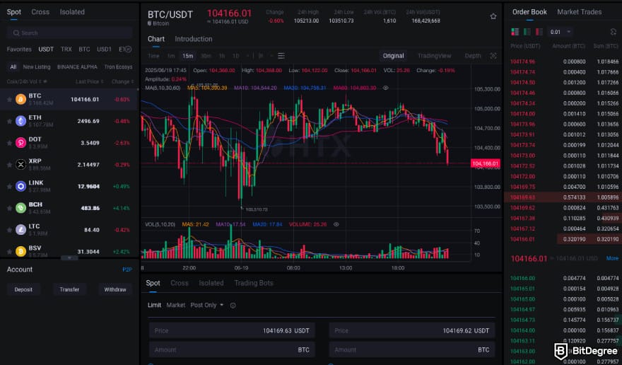Click the order book sum display icon

(614, 32)
